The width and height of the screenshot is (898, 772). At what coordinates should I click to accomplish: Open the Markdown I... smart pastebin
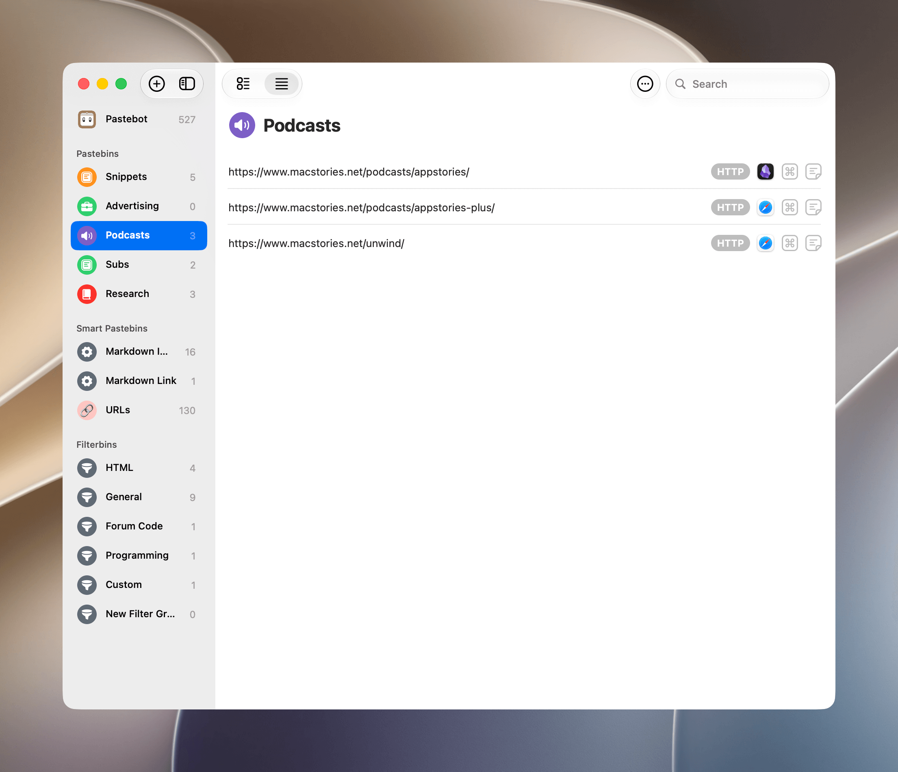pos(139,351)
